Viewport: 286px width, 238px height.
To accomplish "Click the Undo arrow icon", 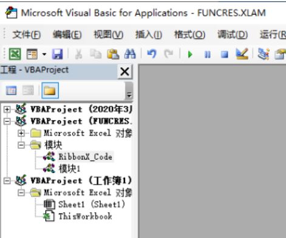I will [152, 54].
